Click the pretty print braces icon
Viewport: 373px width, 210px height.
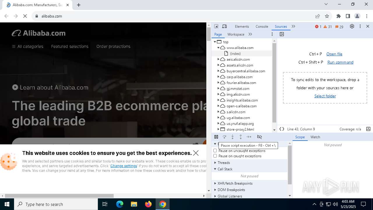click(x=282, y=129)
